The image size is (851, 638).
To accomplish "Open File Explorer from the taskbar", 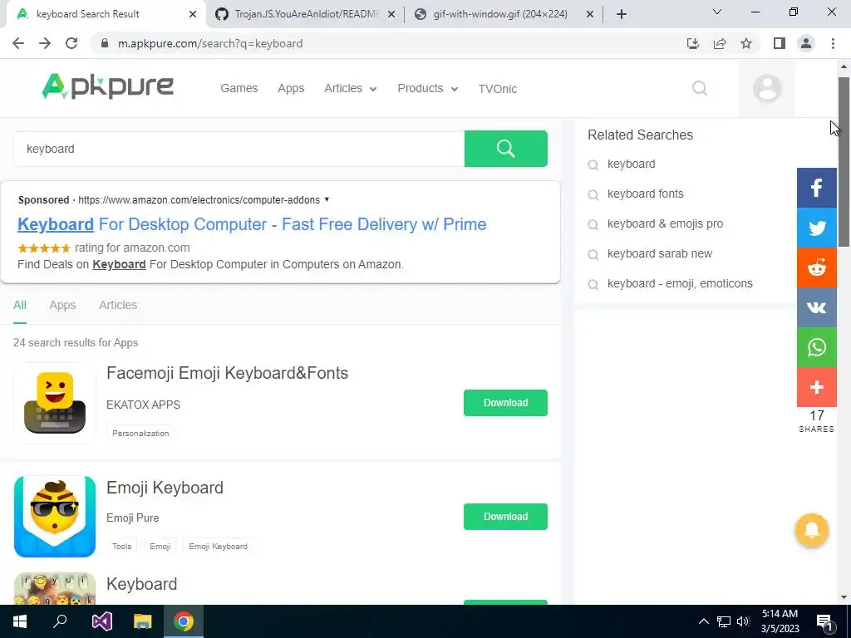I will point(143,621).
